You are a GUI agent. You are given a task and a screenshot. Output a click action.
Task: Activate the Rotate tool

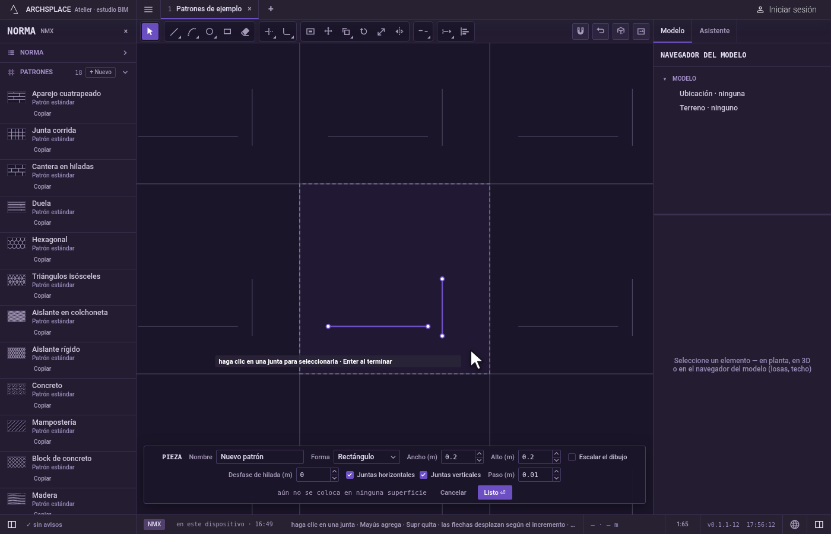click(x=364, y=31)
